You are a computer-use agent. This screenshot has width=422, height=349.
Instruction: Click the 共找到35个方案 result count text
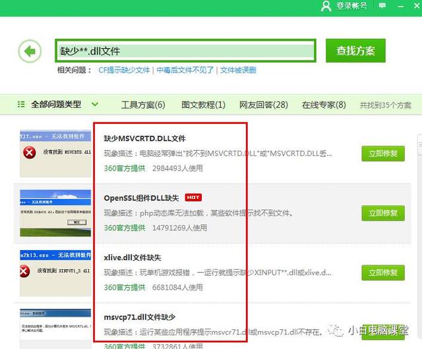(385, 105)
